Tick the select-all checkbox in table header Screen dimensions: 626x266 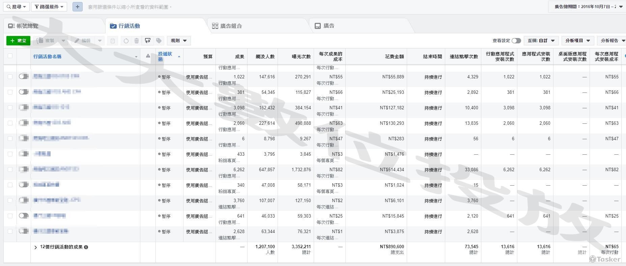click(x=10, y=56)
